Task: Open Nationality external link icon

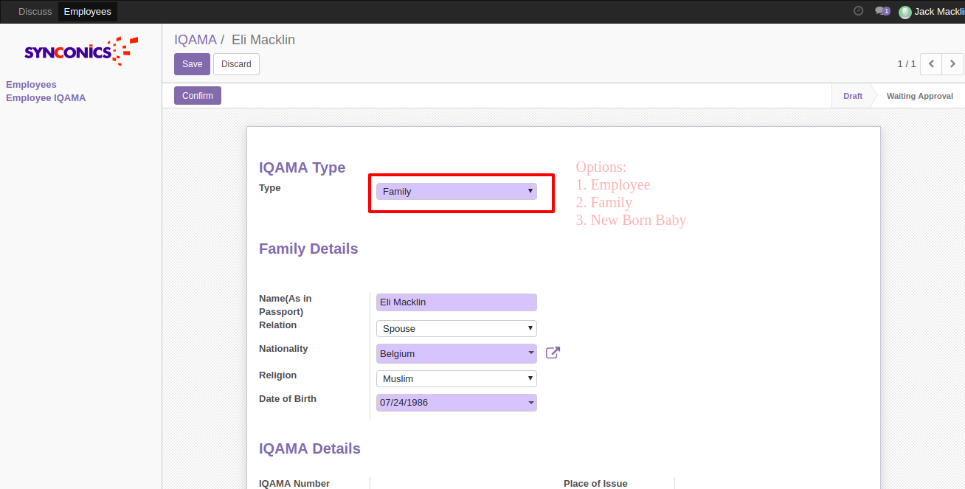Action: point(553,353)
